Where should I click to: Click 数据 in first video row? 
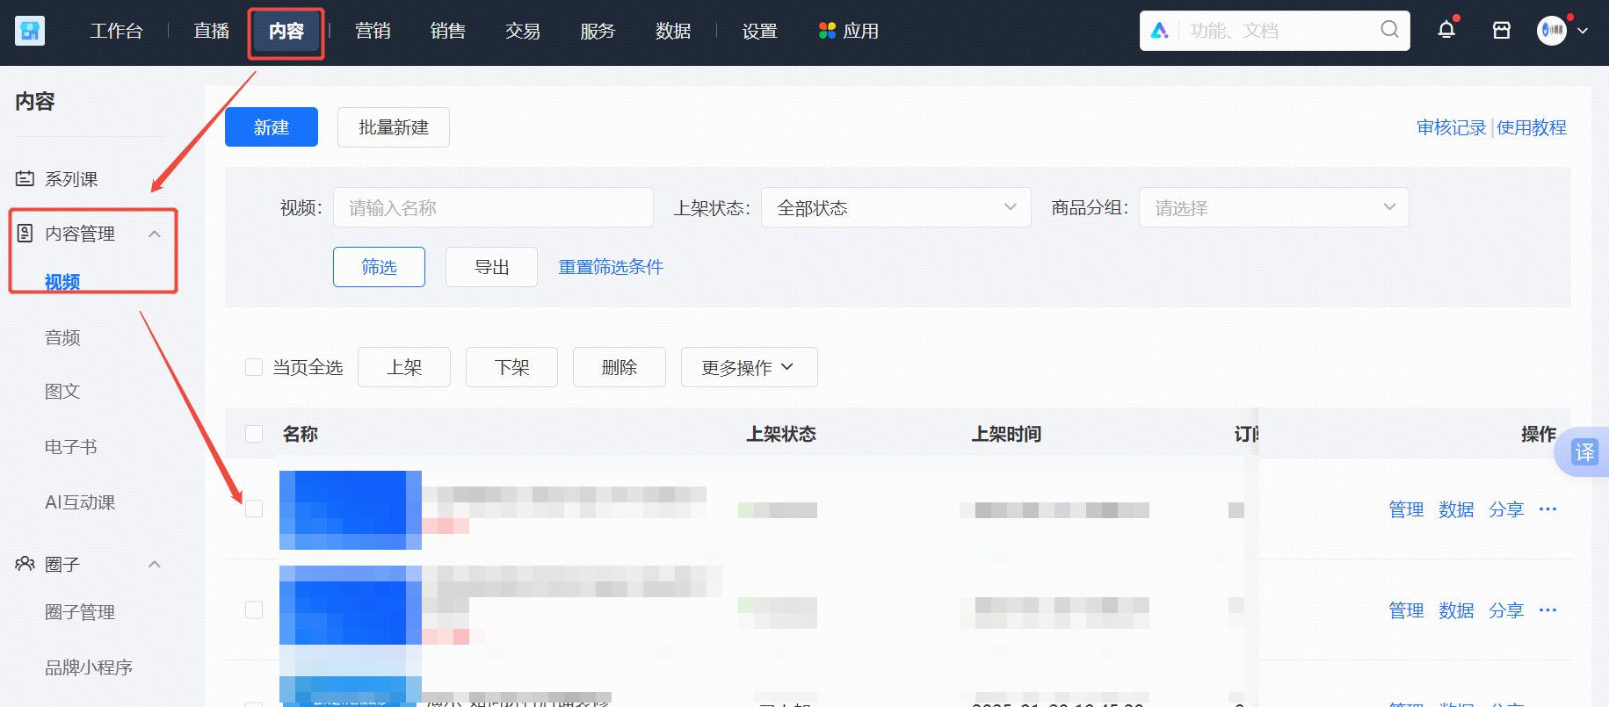(1456, 509)
